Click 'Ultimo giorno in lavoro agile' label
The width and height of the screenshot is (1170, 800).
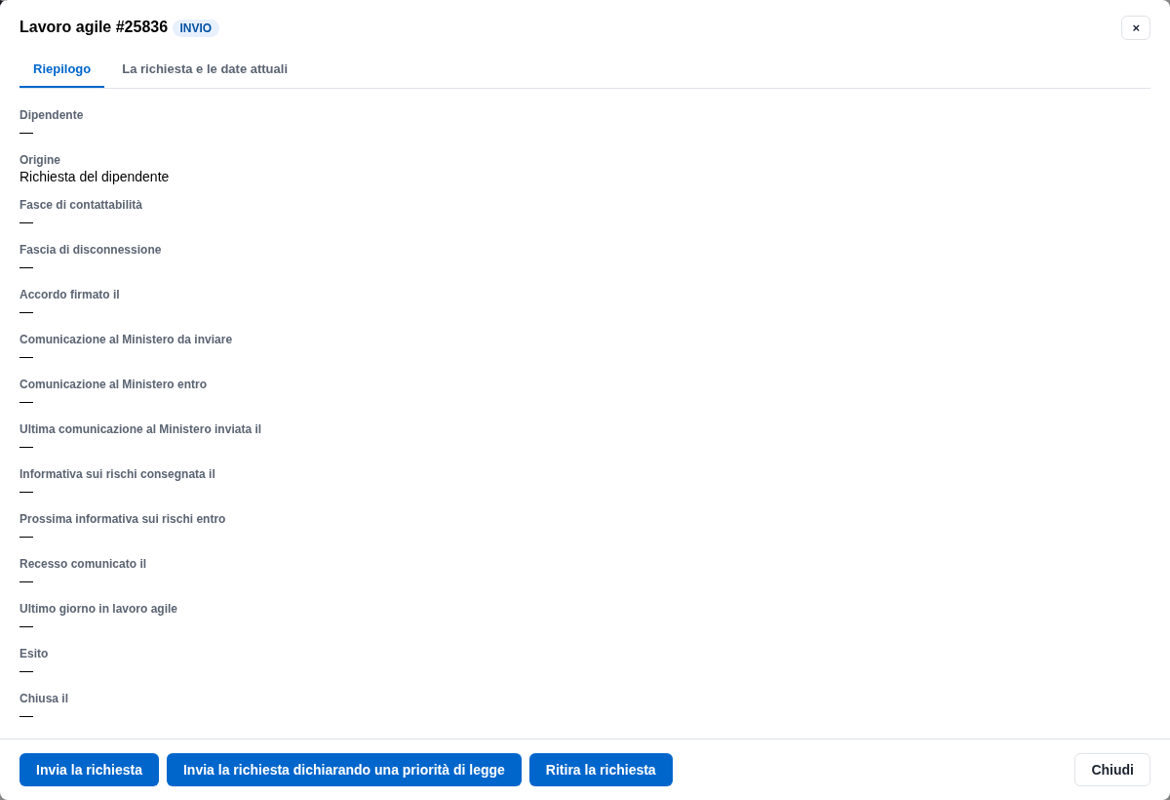(98, 609)
